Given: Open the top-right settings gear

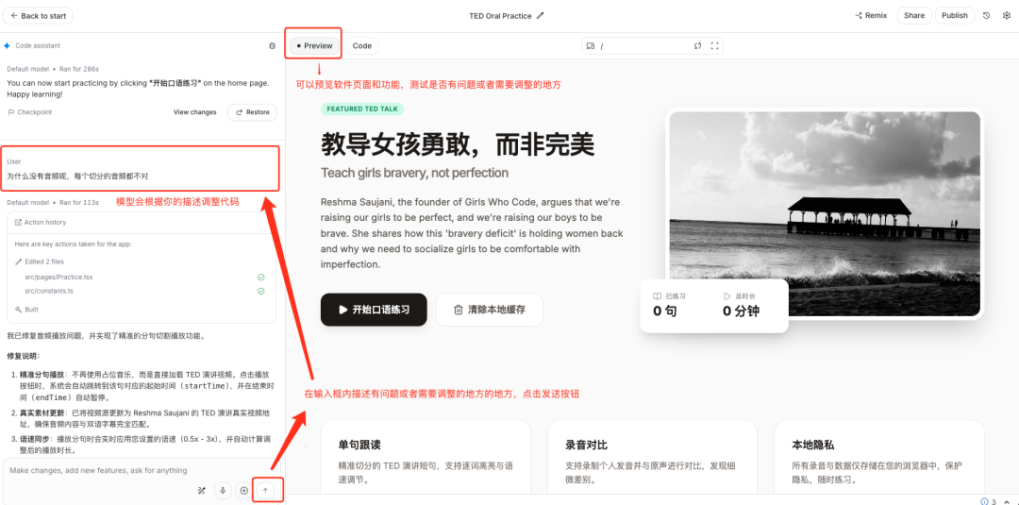Looking at the screenshot, I should pyautogui.click(x=1007, y=16).
